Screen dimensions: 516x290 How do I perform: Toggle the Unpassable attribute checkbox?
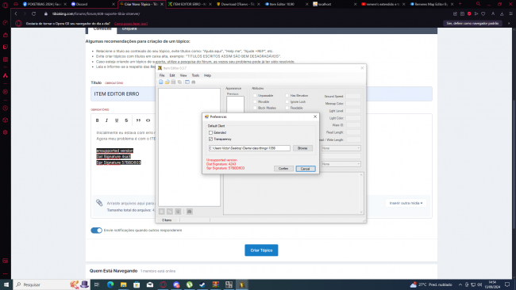255,96
